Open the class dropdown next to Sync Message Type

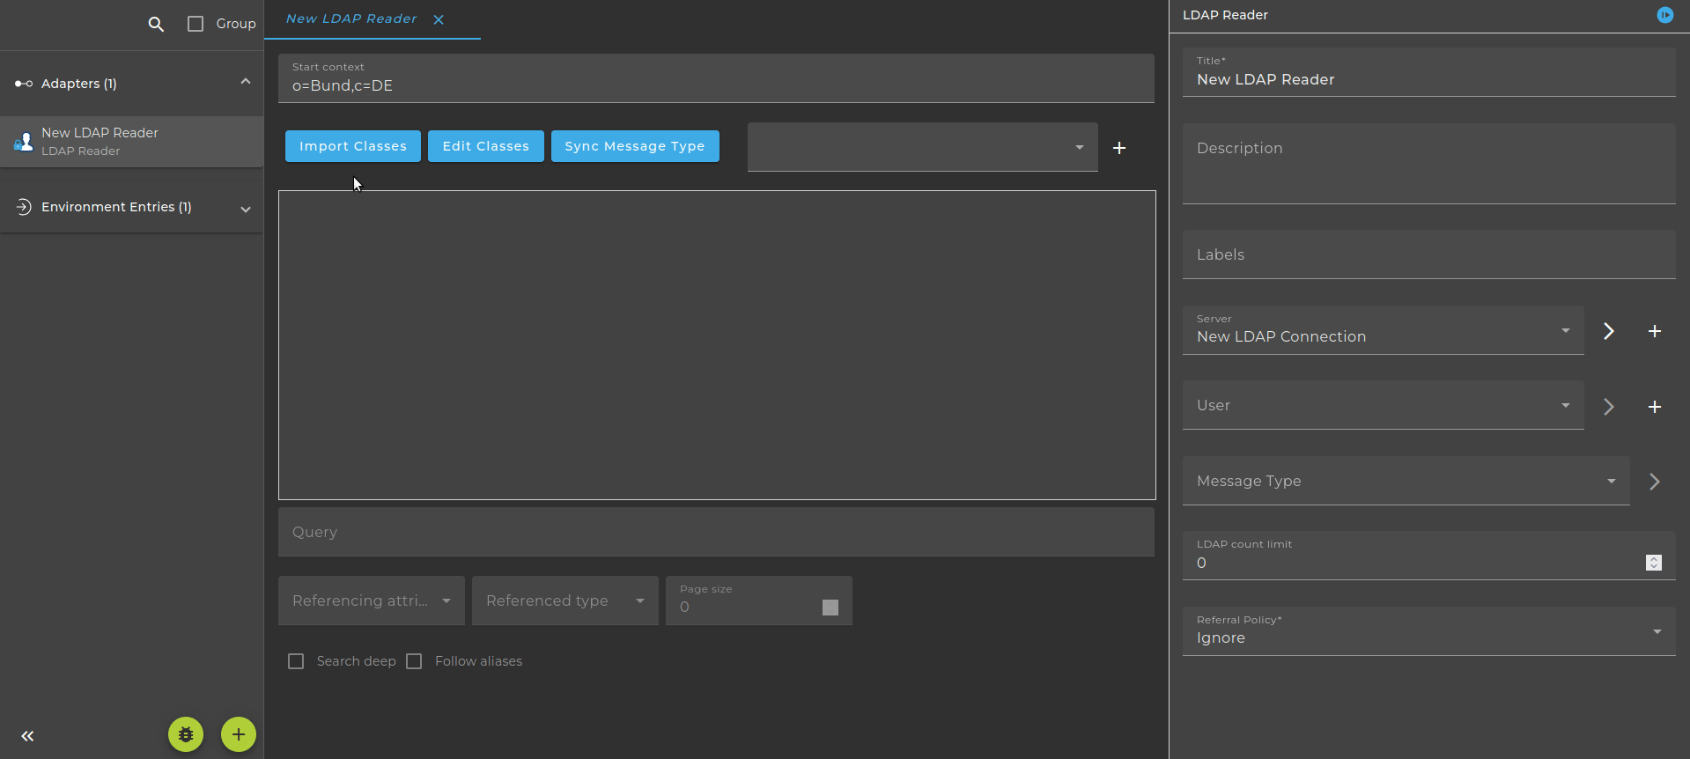922,147
